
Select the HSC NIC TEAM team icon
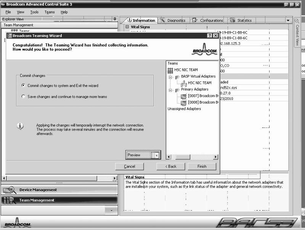(170, 70)
